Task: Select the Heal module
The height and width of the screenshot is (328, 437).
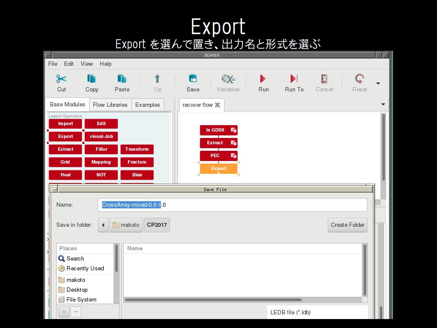Action: click(65, 175)
